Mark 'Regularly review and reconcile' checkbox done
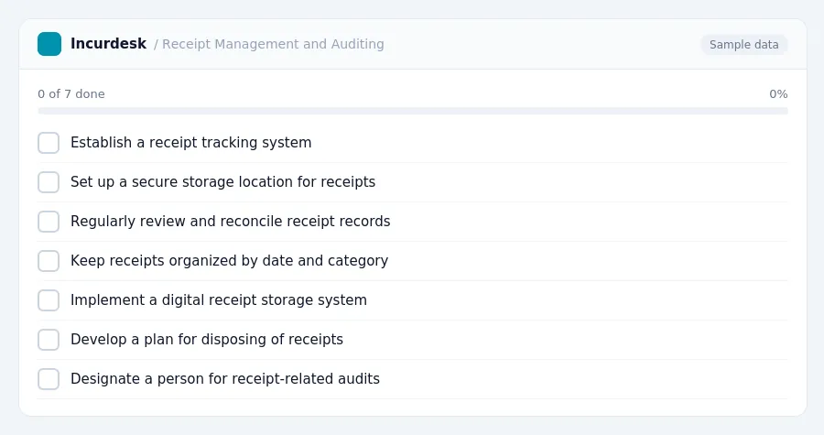The image size is (824, 435). [49, 222]
